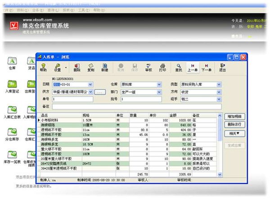This screenshot has height=199, width=270.
Task: Create a new document with 新建
Action: (105, 67)
